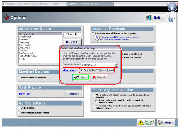The image size is (179, 132).
Task: Check Share patient self check-in subjective option
Action: (x=96, y=101)
